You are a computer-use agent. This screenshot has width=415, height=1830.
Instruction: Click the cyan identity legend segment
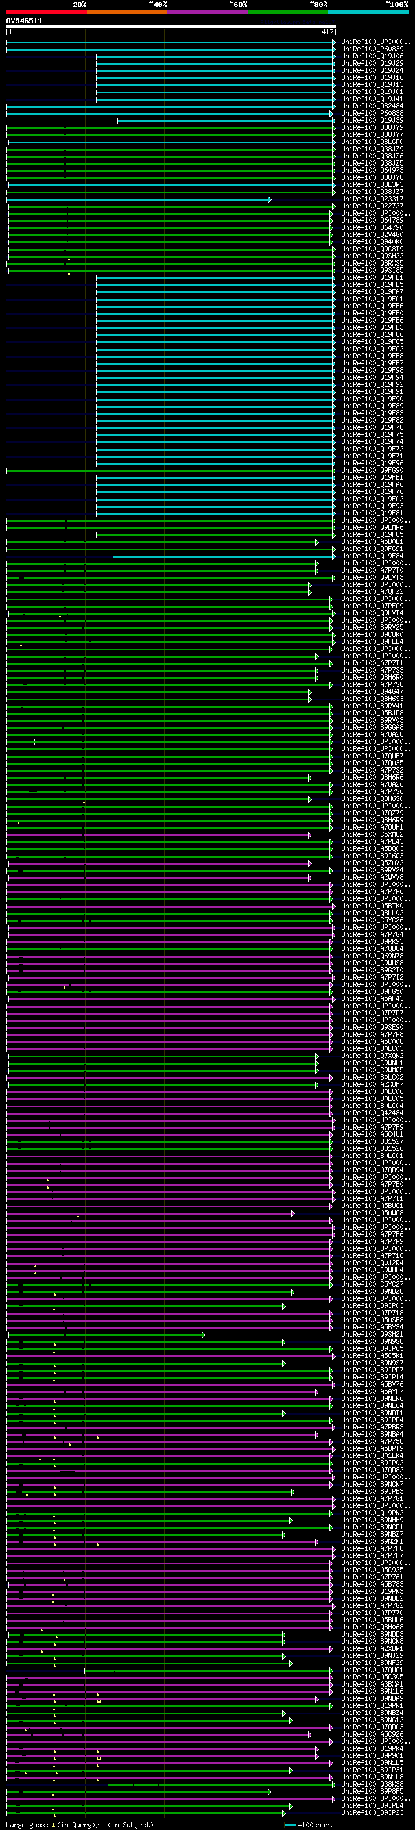pos(368,12)
